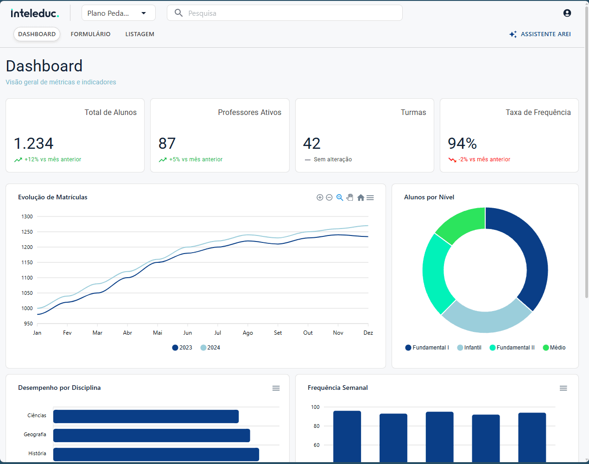Screen dimensions: 589x464
Task: Click '+5% vs mês anterior' text
Action: point(196,159)
